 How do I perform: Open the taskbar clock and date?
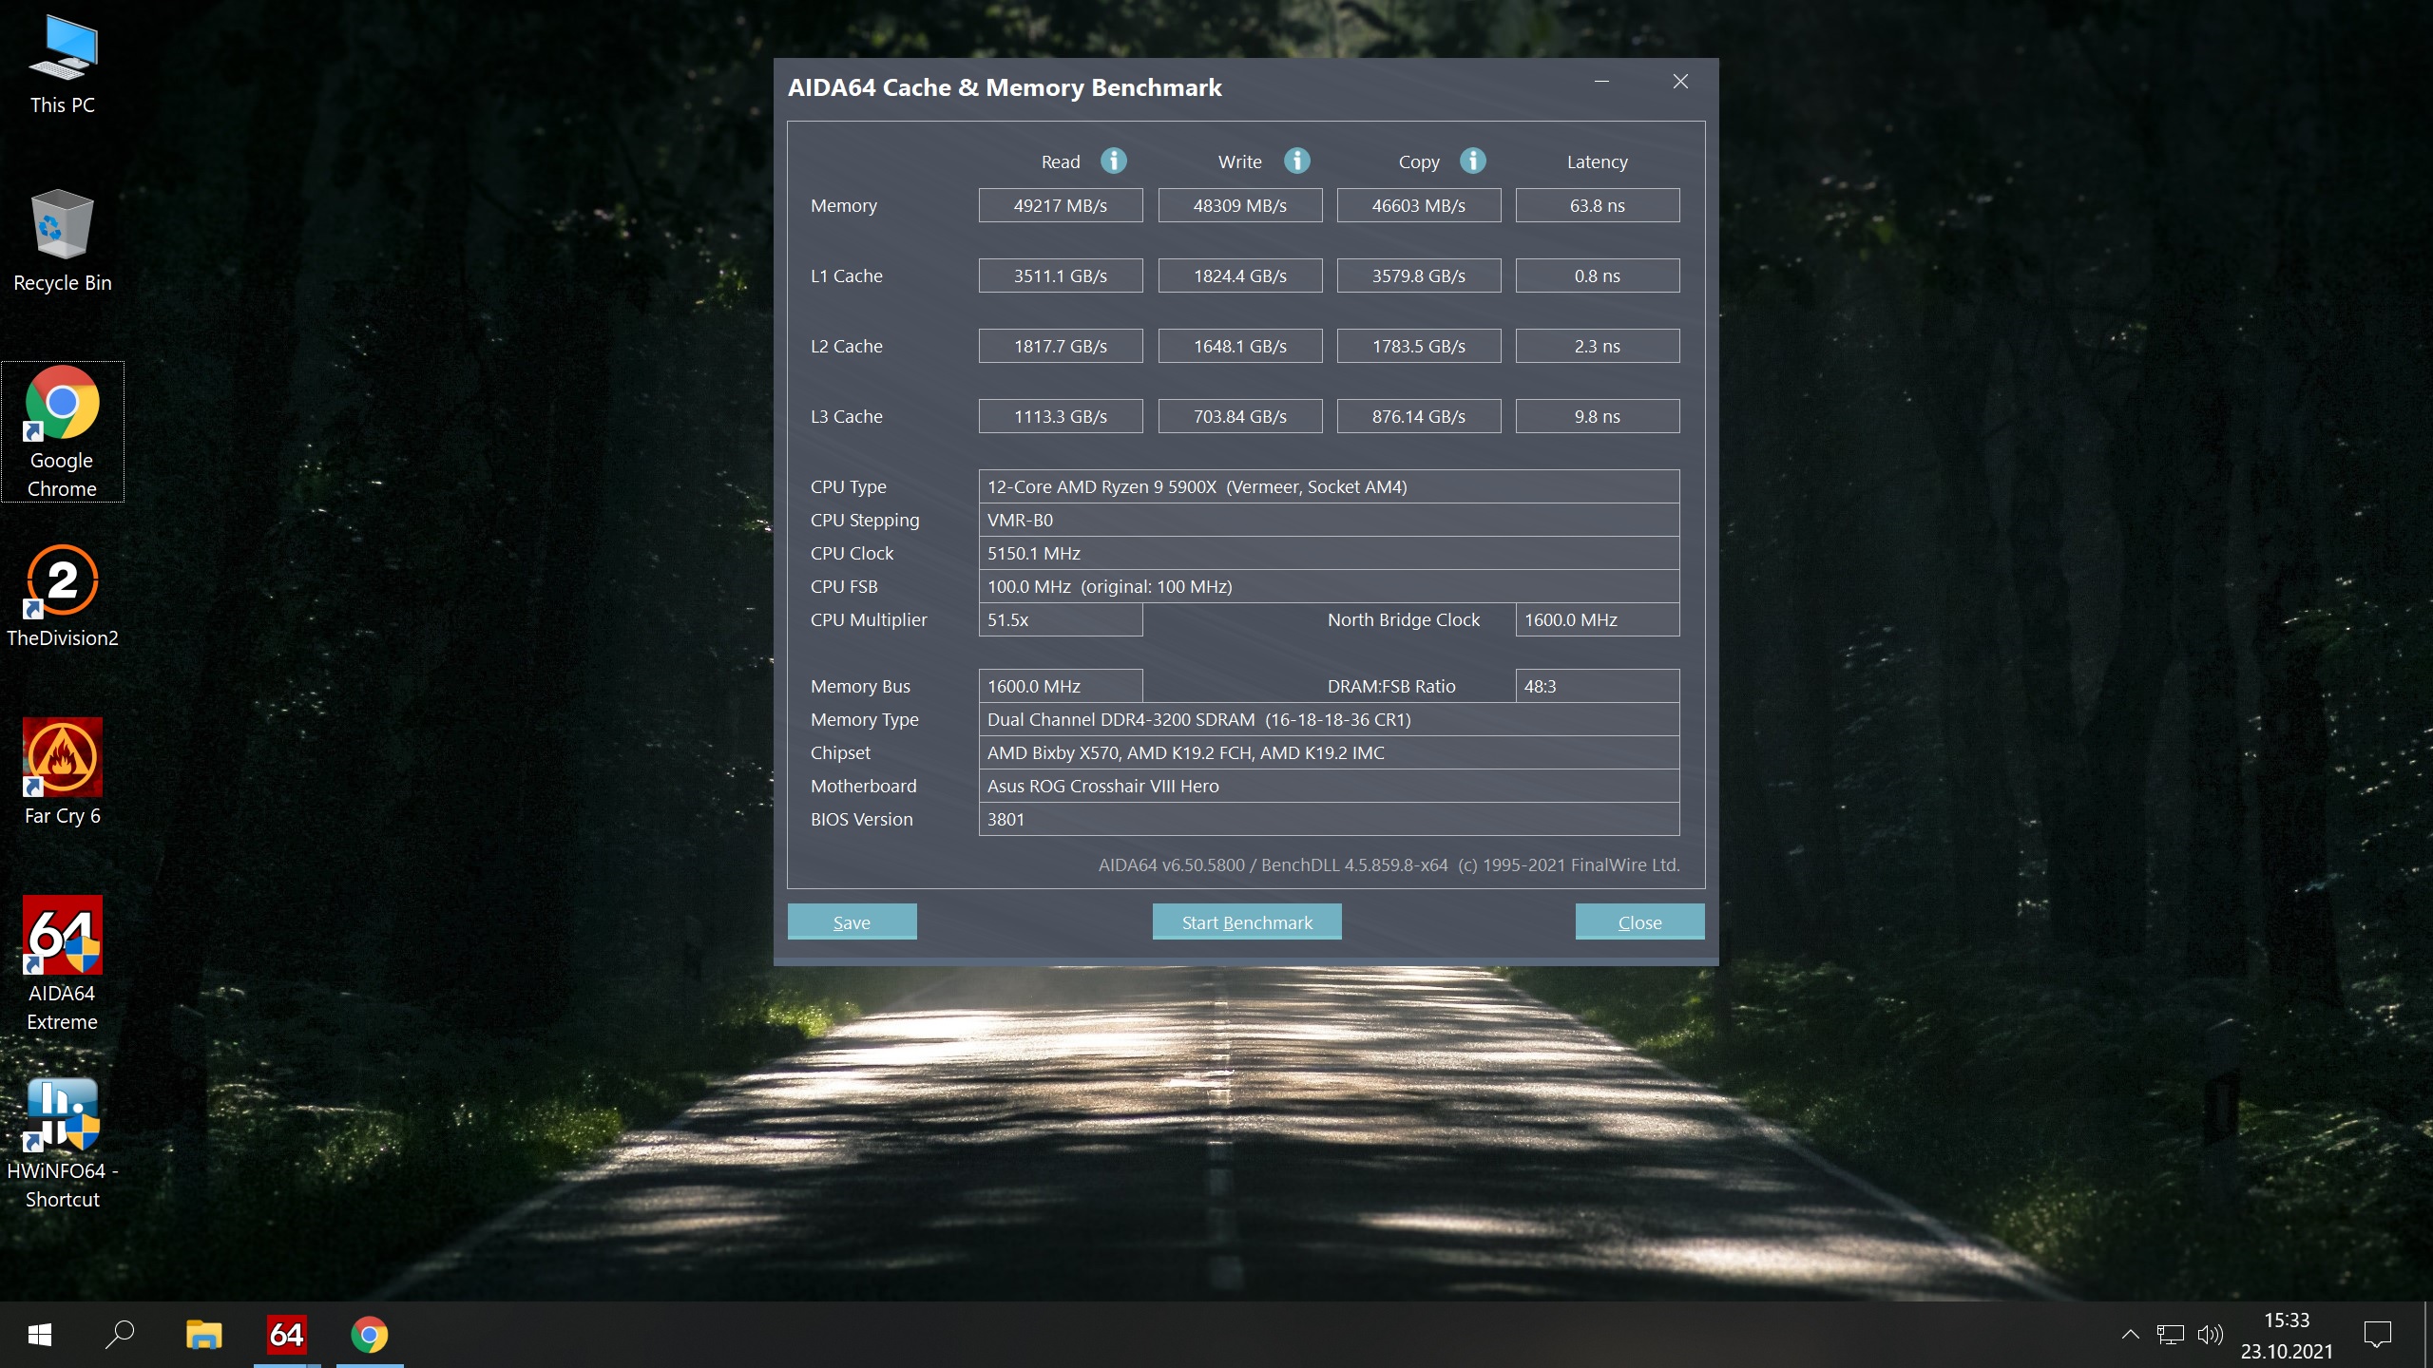pos(2287,1335)
